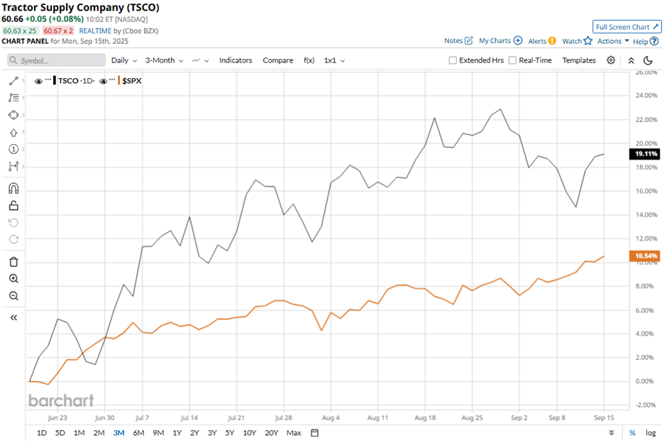Toggle the lock drawings icon
The width and height of the screenshot is (667, 445).
click(13, 206)
